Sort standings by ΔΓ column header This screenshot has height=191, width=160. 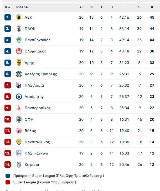click(x=139, y=7)
